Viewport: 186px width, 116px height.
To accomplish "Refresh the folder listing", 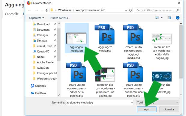I will click(x=130, y=10).
